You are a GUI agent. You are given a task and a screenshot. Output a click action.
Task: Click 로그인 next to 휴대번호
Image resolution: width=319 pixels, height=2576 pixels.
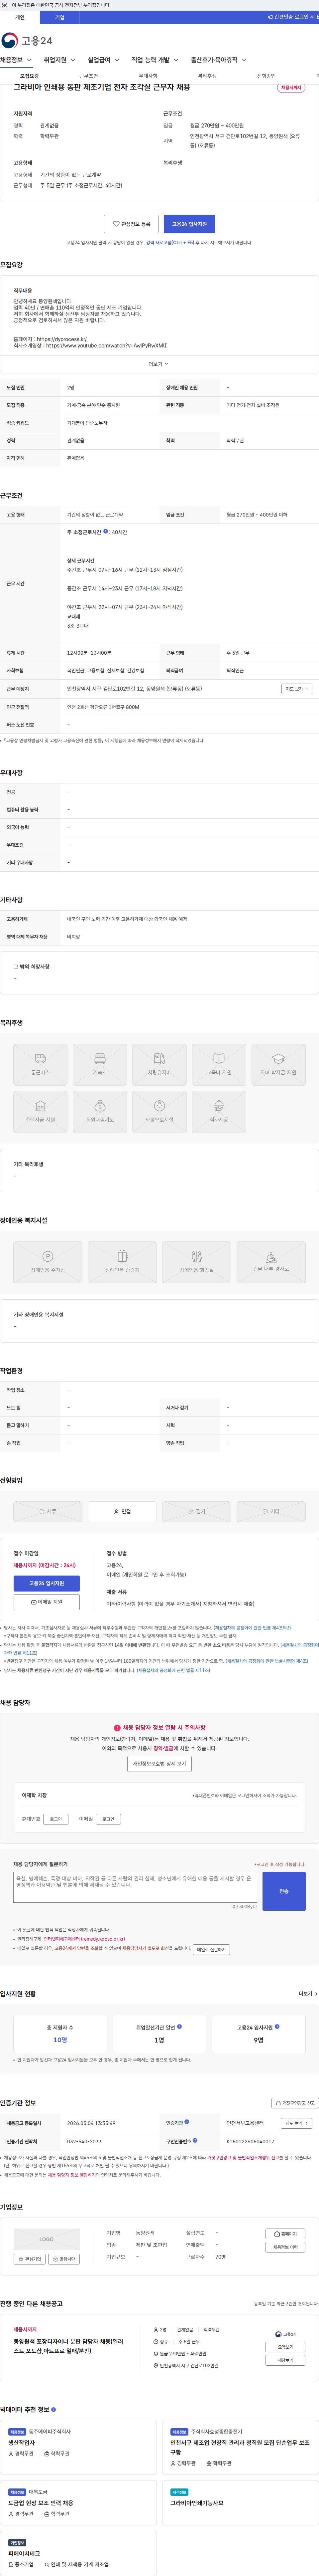[x=56, y=1819]
